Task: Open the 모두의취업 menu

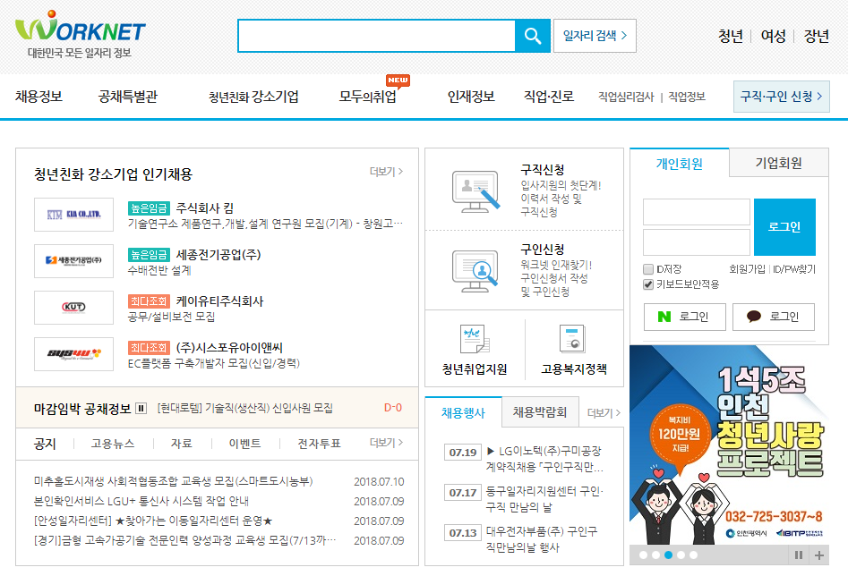Action: click(368, 97)
